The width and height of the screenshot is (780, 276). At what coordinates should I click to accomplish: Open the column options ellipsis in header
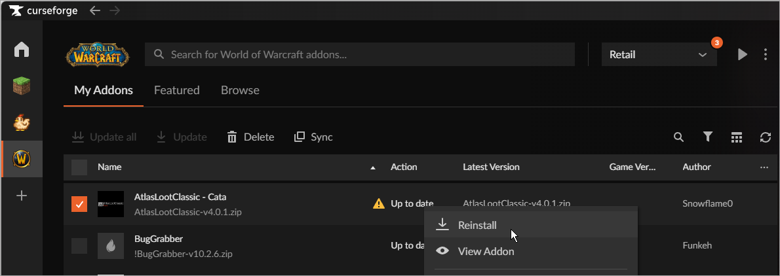tap(764, 167)
